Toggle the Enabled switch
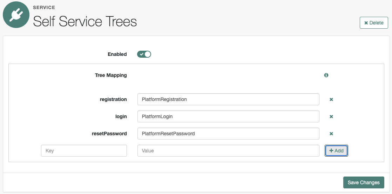 [144, 54]
